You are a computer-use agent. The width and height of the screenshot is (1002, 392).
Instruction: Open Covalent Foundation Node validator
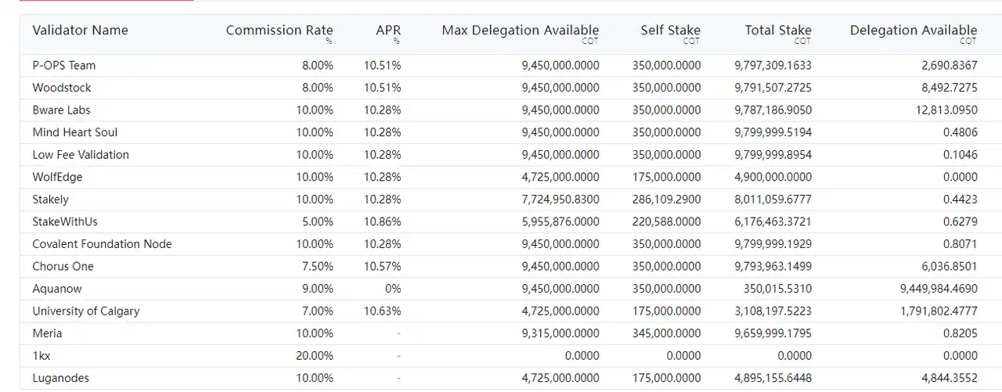coord(102,244)
